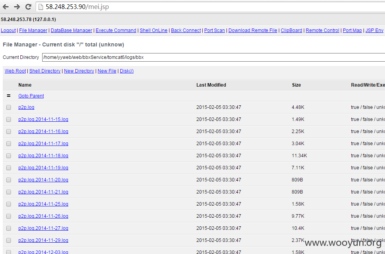Click the Name column header

coord(25,85)
